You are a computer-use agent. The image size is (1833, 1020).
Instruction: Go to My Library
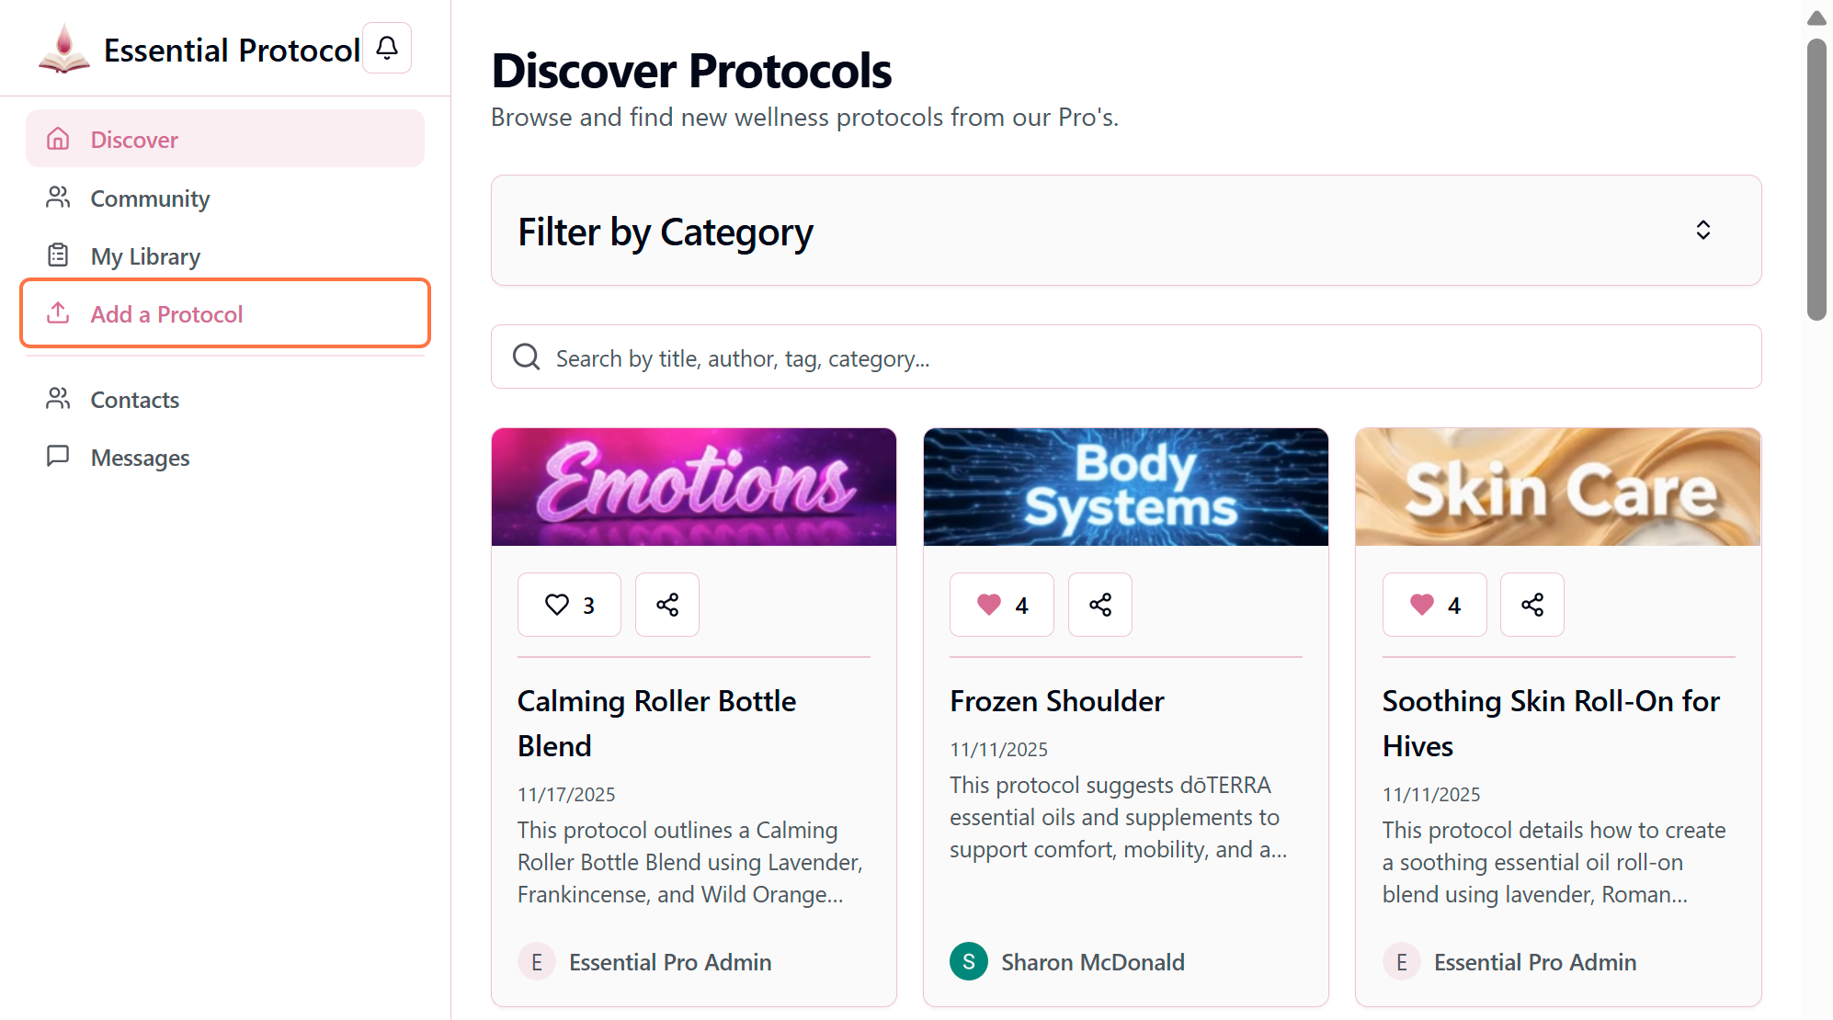(x=145, y=256)
